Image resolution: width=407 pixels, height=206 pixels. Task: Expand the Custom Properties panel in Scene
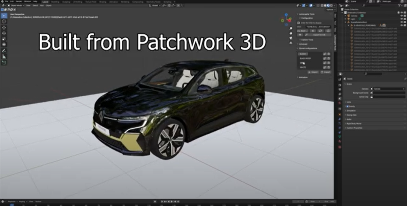[x=354, y=128]
